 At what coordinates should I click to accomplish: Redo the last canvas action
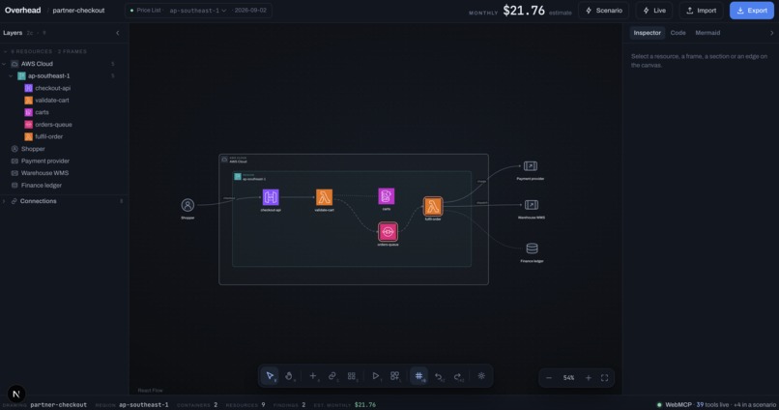coord(457,376)
